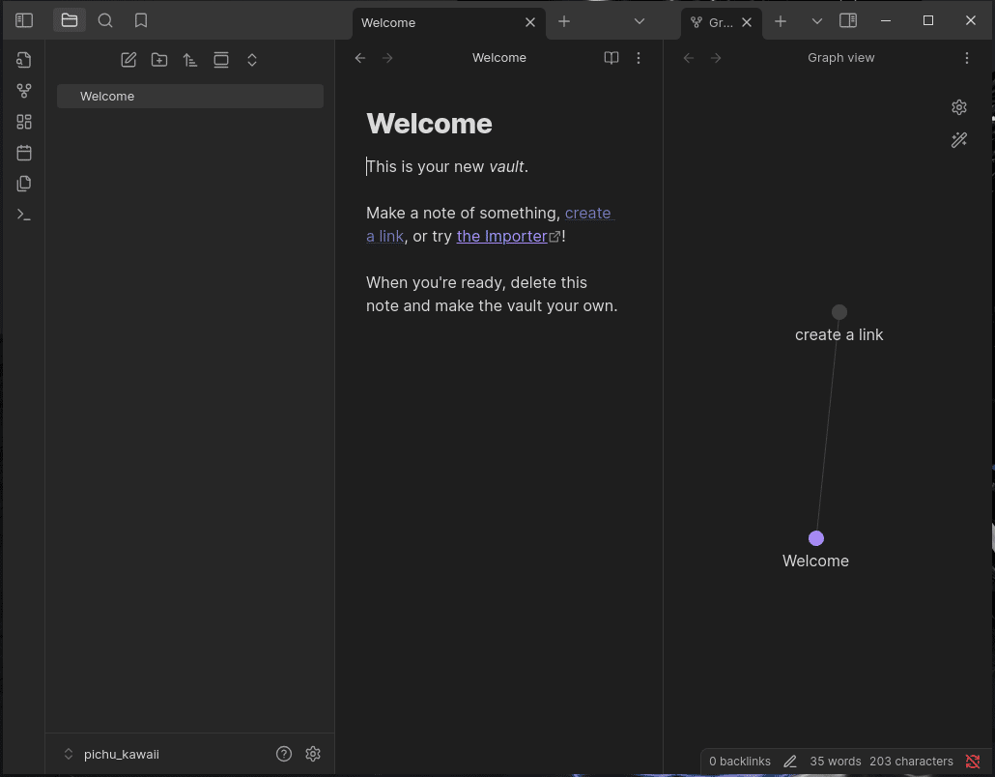Open graph view via the ribbon node icon
The image size is (995, 777).
coord(24,90)
